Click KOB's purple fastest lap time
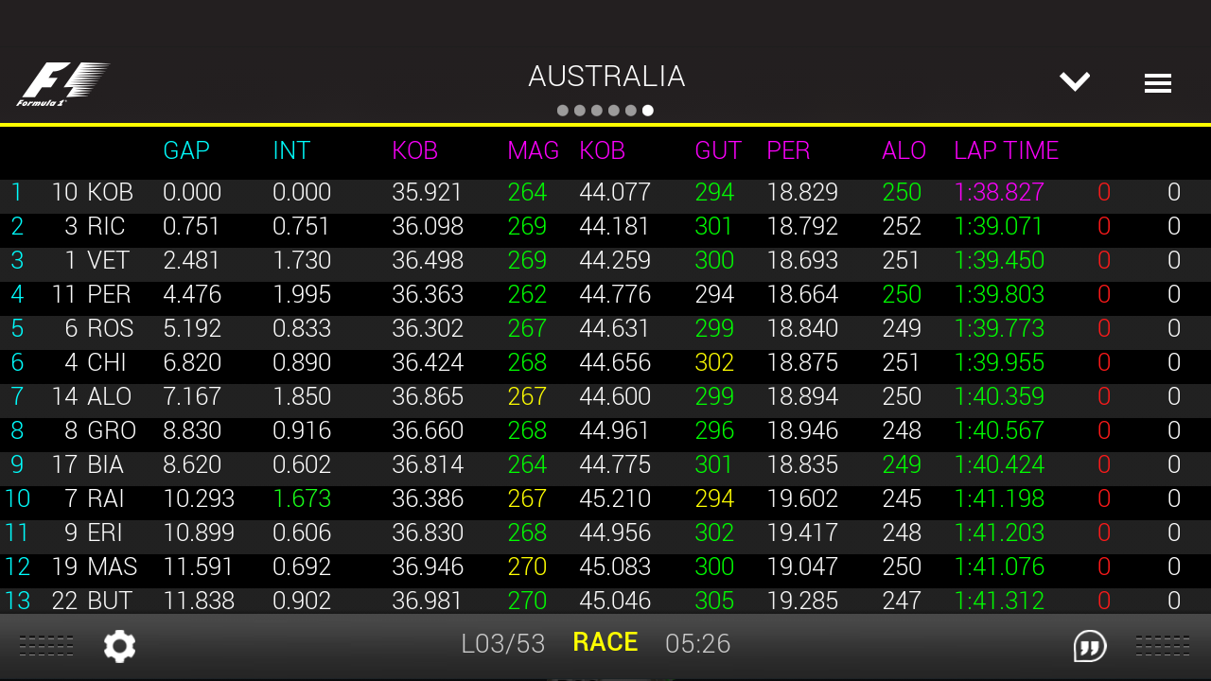Image resolution: width=1211 pixels, height=681 pixels. (999, 192)
